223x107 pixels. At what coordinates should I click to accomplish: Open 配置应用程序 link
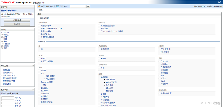46,26
